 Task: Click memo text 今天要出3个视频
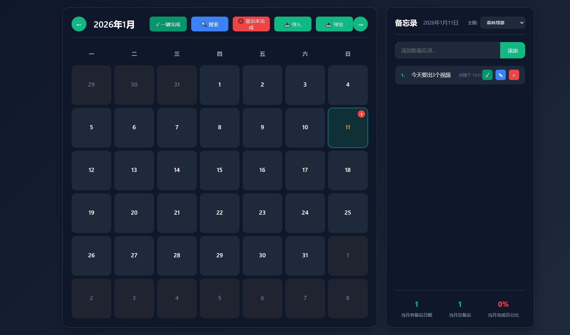click(x=431, y=75)
